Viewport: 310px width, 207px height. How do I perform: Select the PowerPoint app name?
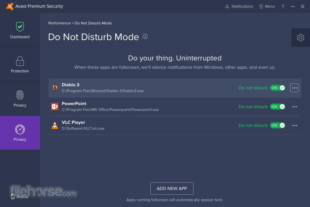coord(74,103)
